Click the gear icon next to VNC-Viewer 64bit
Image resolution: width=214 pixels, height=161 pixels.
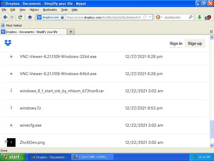(x=11, y=74)
